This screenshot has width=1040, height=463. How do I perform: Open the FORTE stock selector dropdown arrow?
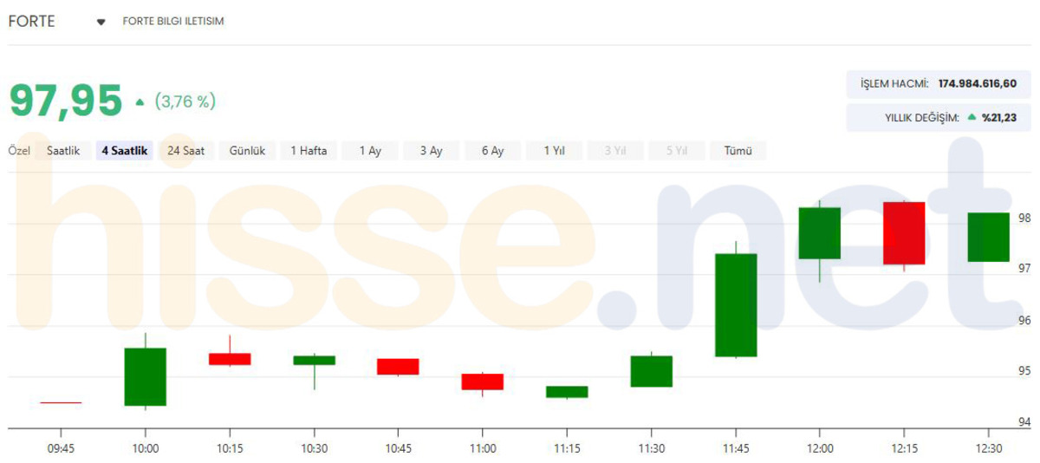pyautogui.click(x=101, y=22)
